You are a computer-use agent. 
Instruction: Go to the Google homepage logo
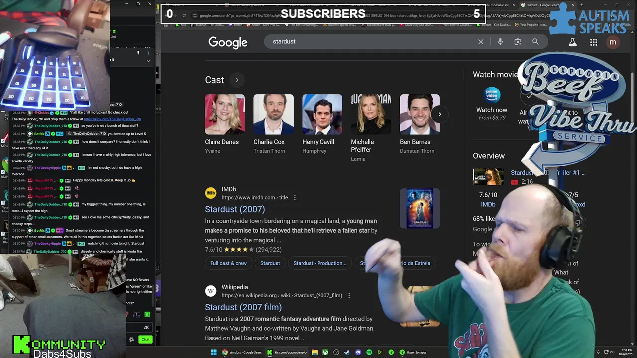tap(228, 43)
